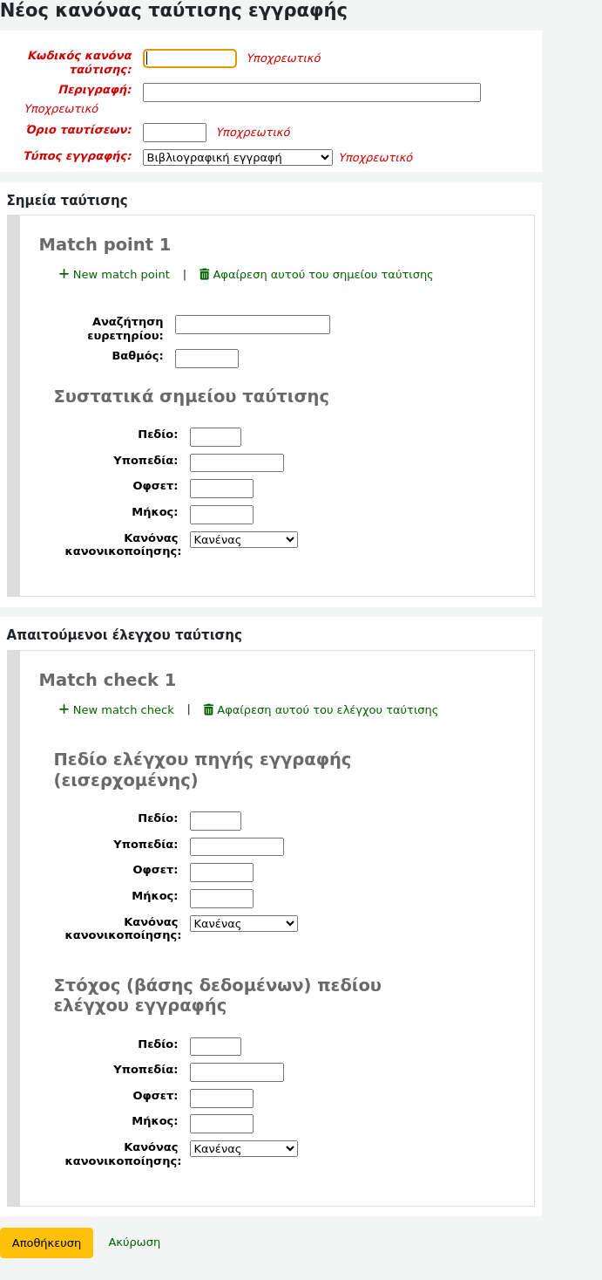602x1280 pixels.
Task: Click into the Περιγραφή text field
Action: click(311, 92)
